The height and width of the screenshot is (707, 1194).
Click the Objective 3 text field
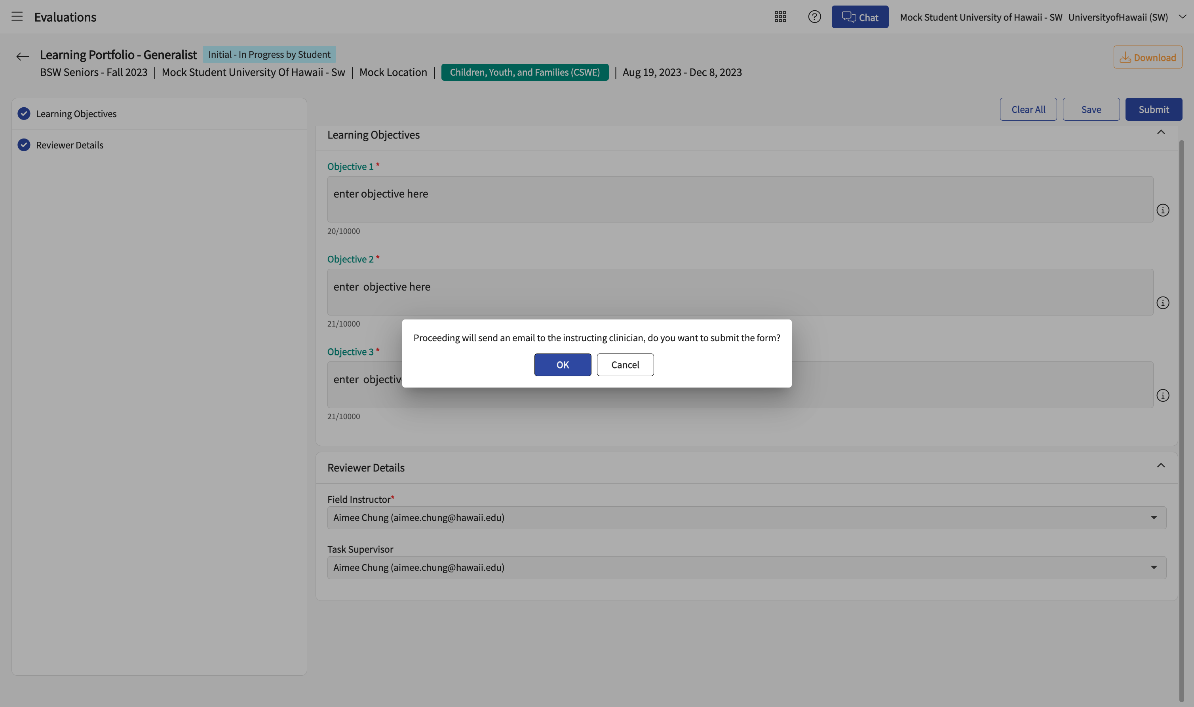[740, 384]
